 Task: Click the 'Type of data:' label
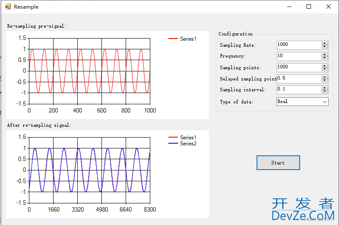click(236, 102)
